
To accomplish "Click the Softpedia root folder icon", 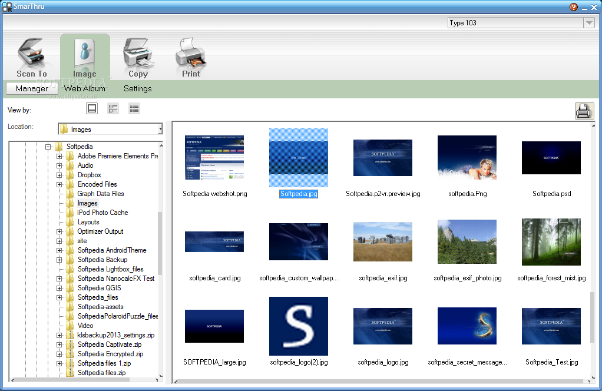I will pyautogui.click(x=59, y=147).
